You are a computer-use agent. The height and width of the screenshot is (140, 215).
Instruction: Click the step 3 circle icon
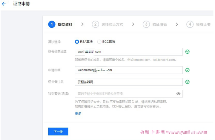click(146, 24)
